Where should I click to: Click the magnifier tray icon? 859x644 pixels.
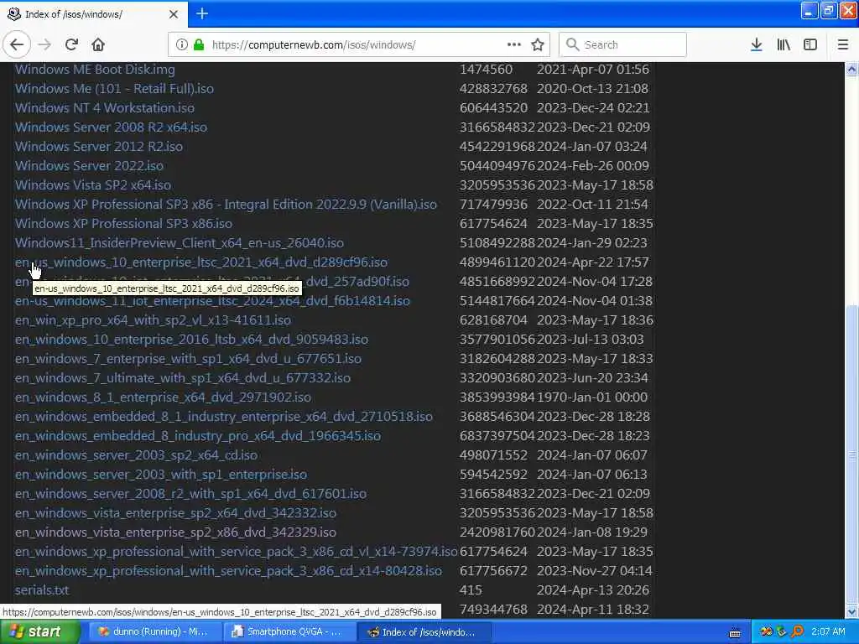[x=798, y=632]
